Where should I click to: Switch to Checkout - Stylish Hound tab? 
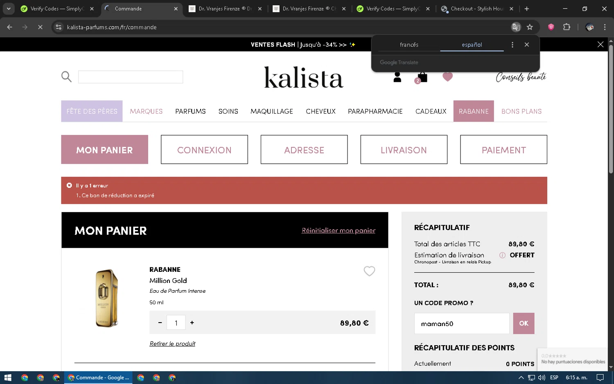(477, 9)
